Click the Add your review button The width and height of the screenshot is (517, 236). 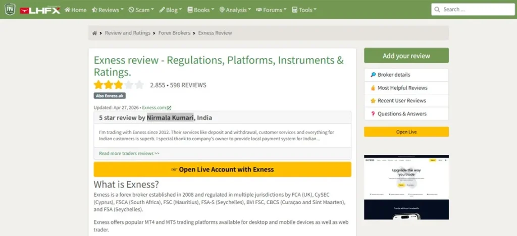coord(406,55)
